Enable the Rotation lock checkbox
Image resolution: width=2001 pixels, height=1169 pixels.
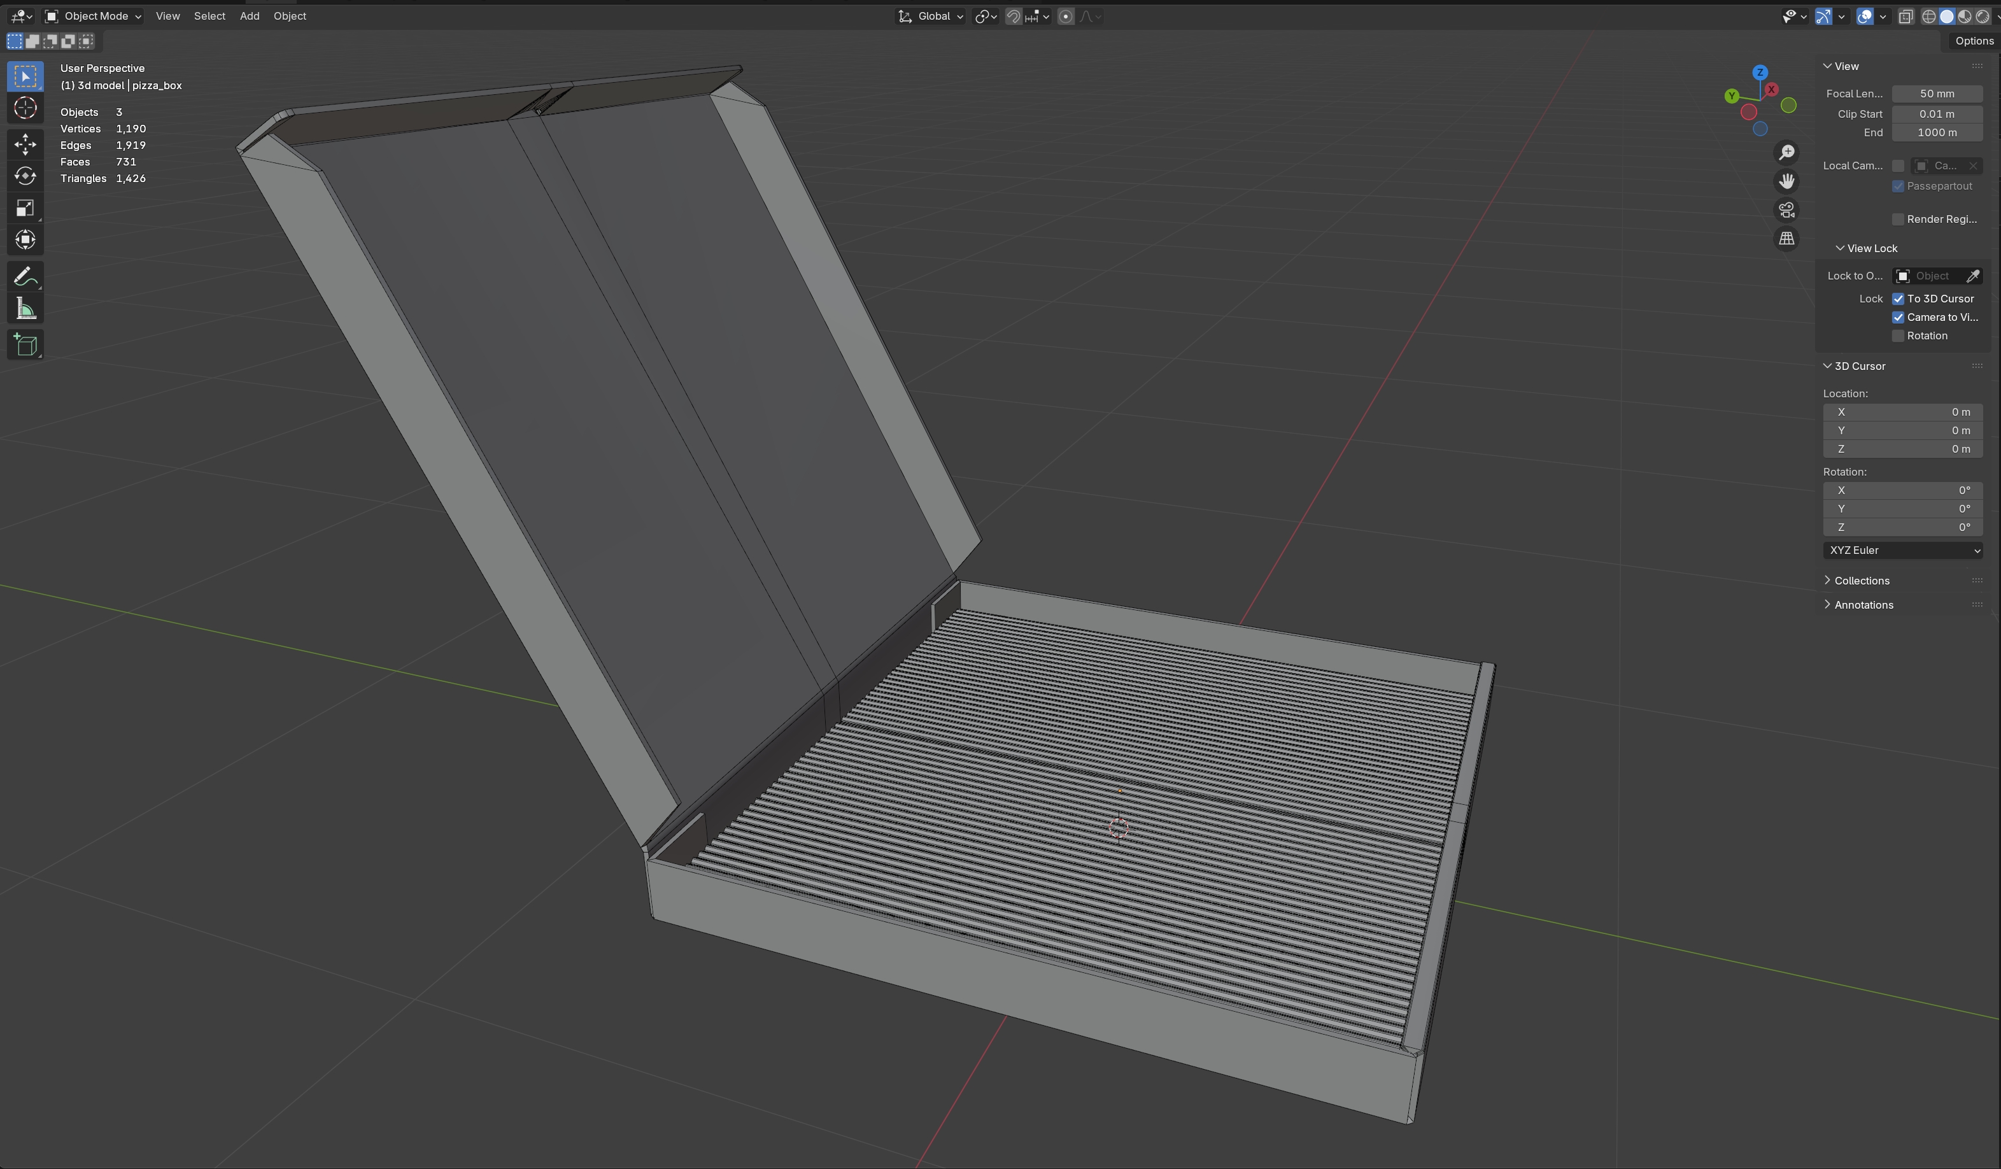pyautogui.click(x=1898, y=336)
